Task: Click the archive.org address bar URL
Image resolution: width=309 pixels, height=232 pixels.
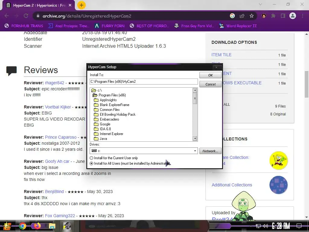Action: pos(87,16)
